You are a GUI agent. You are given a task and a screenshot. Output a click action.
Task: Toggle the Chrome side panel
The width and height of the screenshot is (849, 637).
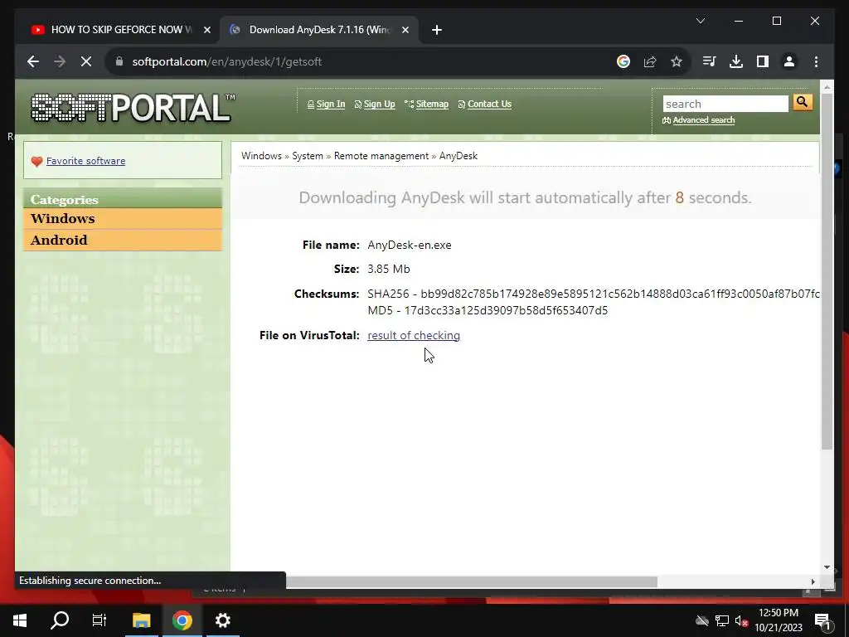point(763,61)
